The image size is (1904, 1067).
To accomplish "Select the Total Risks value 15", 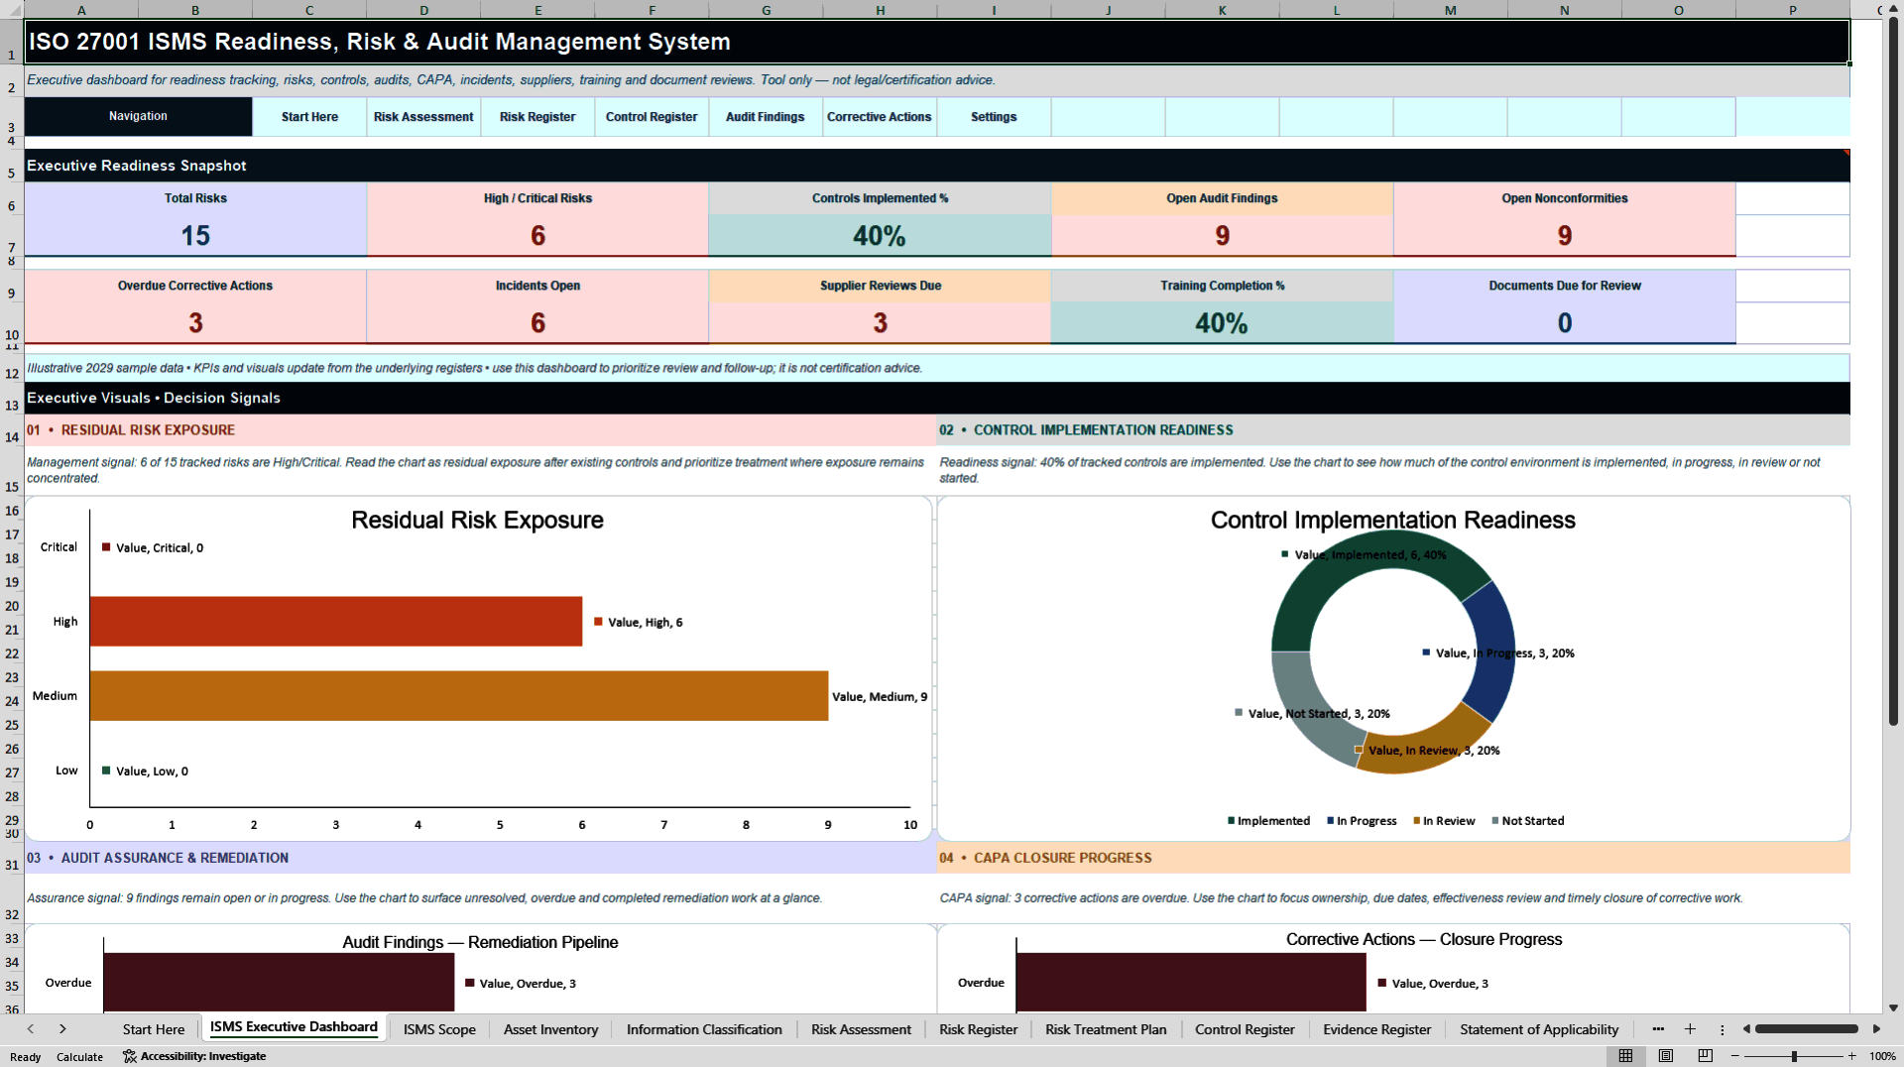I will tap(195, 236).
